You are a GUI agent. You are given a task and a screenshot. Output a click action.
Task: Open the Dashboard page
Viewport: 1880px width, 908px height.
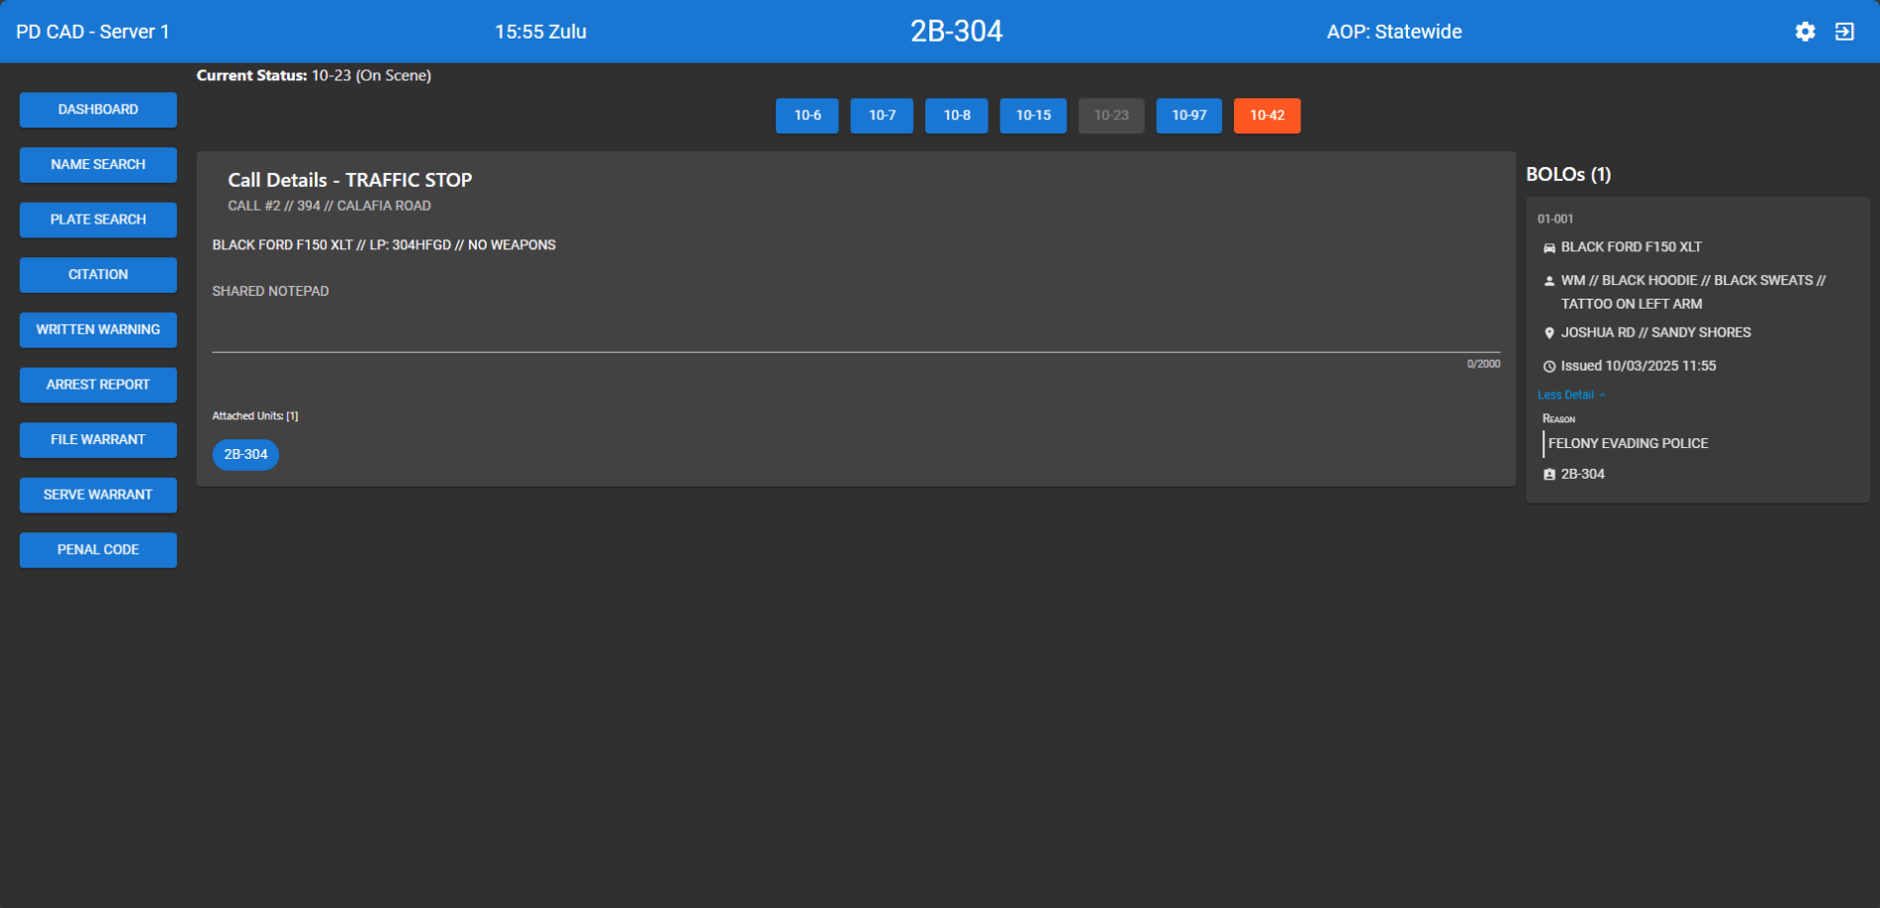[98, 110]
